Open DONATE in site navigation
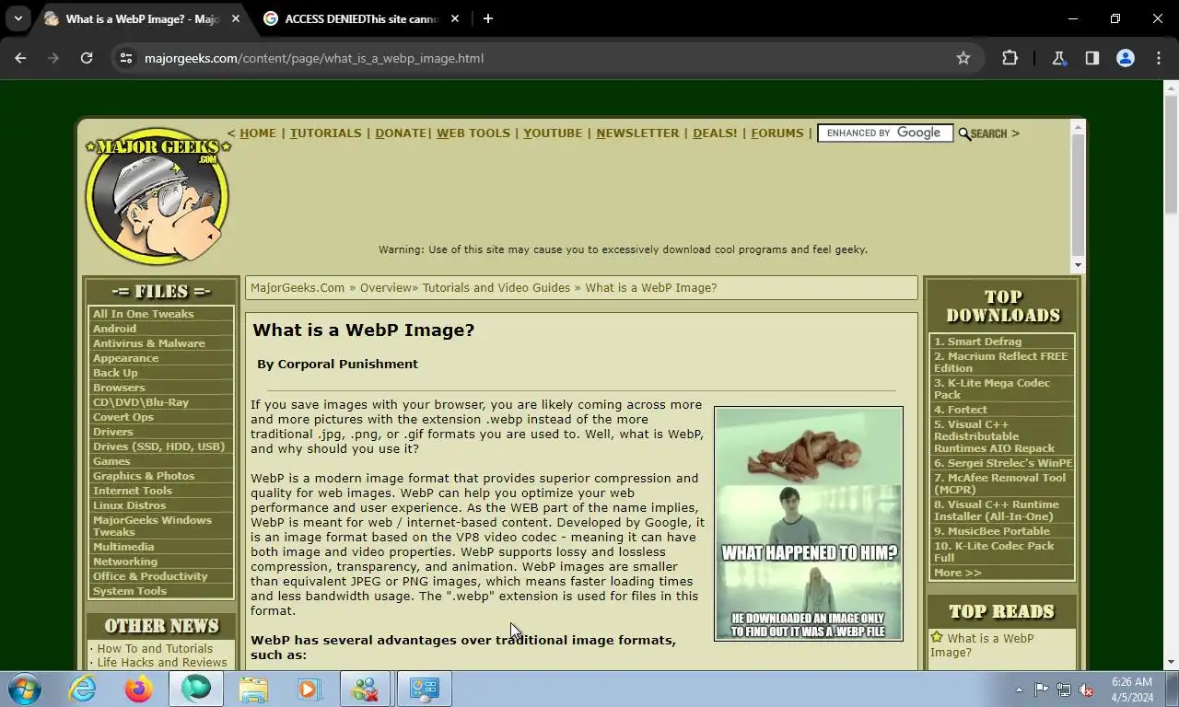 (x=401, y=133)
